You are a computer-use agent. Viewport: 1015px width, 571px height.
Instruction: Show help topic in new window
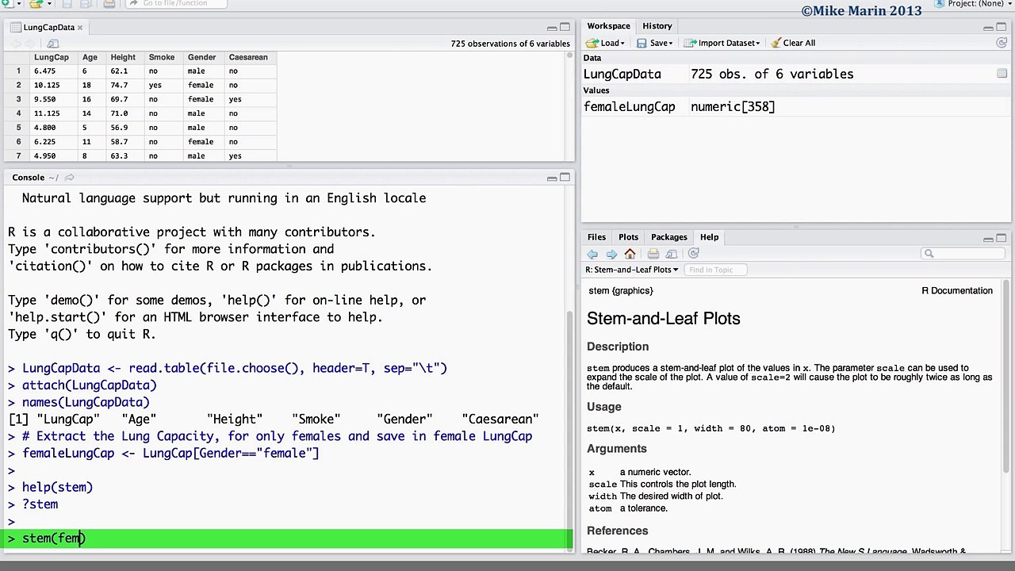coord(672,254)
